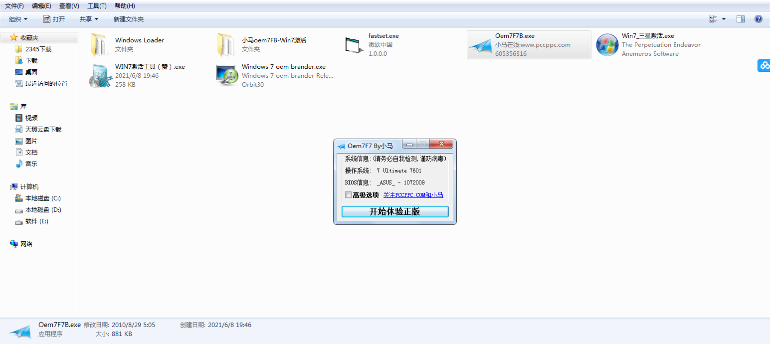Click the 操作系统 7 Ultimate 7601 text
770x344 pixels.
coord(383,171)
